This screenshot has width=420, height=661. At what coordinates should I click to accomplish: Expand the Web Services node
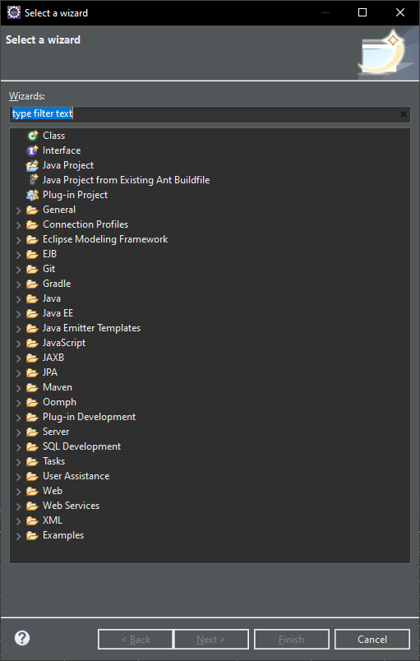tap(19, 506)
